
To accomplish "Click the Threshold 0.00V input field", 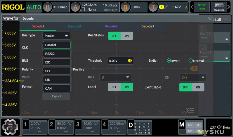I will tap(120, 61).
